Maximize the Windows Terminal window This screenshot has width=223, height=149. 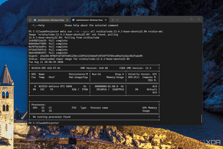click(192, 19)
